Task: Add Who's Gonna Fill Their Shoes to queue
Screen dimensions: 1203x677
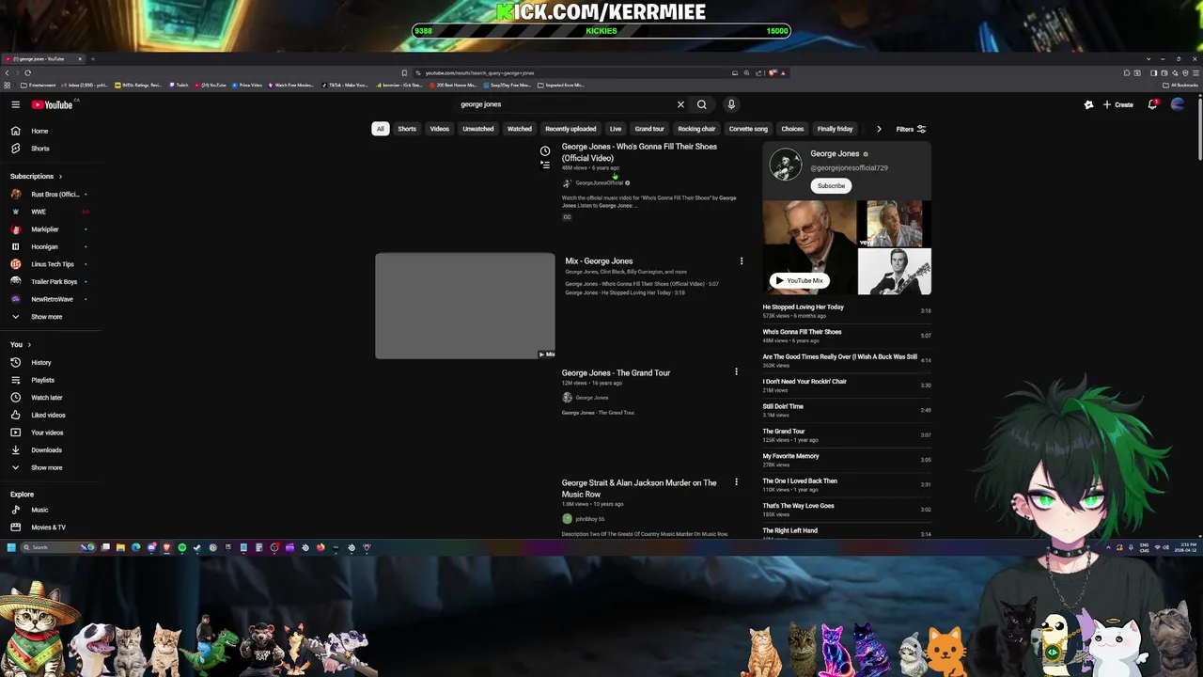Action: coord(545,165)
